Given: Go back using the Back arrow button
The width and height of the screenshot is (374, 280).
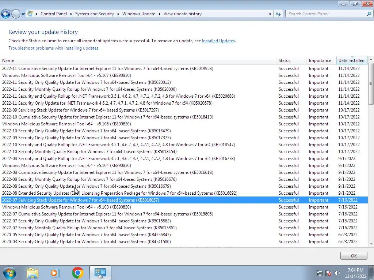Looking at the screenshot, I should pyautogui.click(x=6, y=14).
